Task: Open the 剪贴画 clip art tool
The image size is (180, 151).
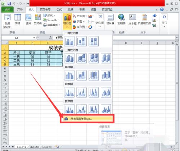Action: (38, 19)
